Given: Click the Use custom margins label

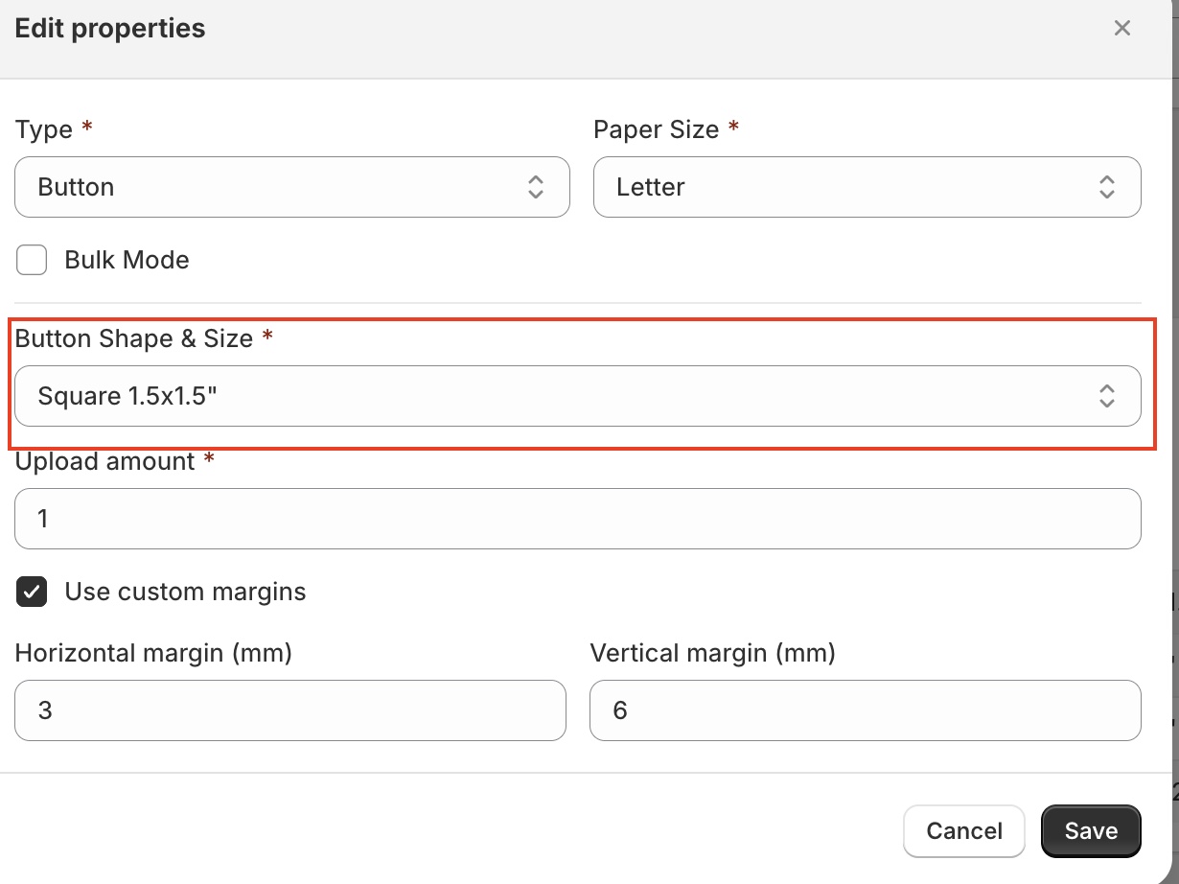Looking at the screenshot, I should point(185,592).
